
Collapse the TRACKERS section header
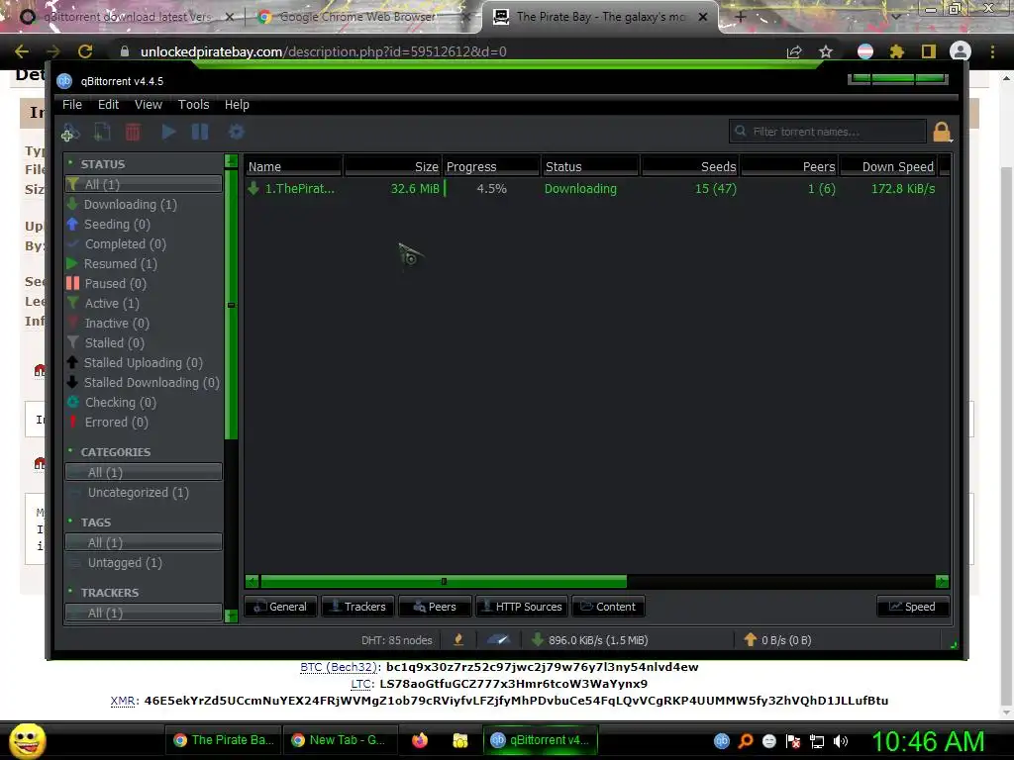(109, 593)
